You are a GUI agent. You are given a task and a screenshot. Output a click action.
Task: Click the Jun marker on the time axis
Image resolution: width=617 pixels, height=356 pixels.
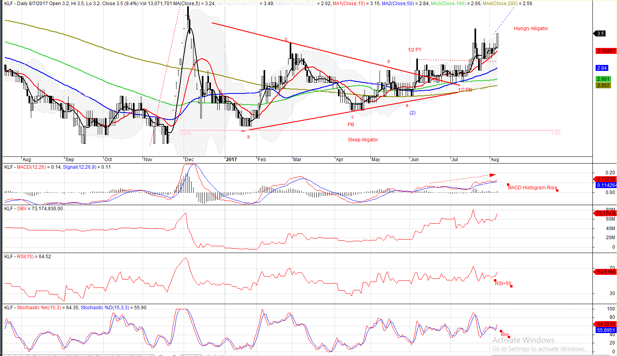click(x=414, y=160)
